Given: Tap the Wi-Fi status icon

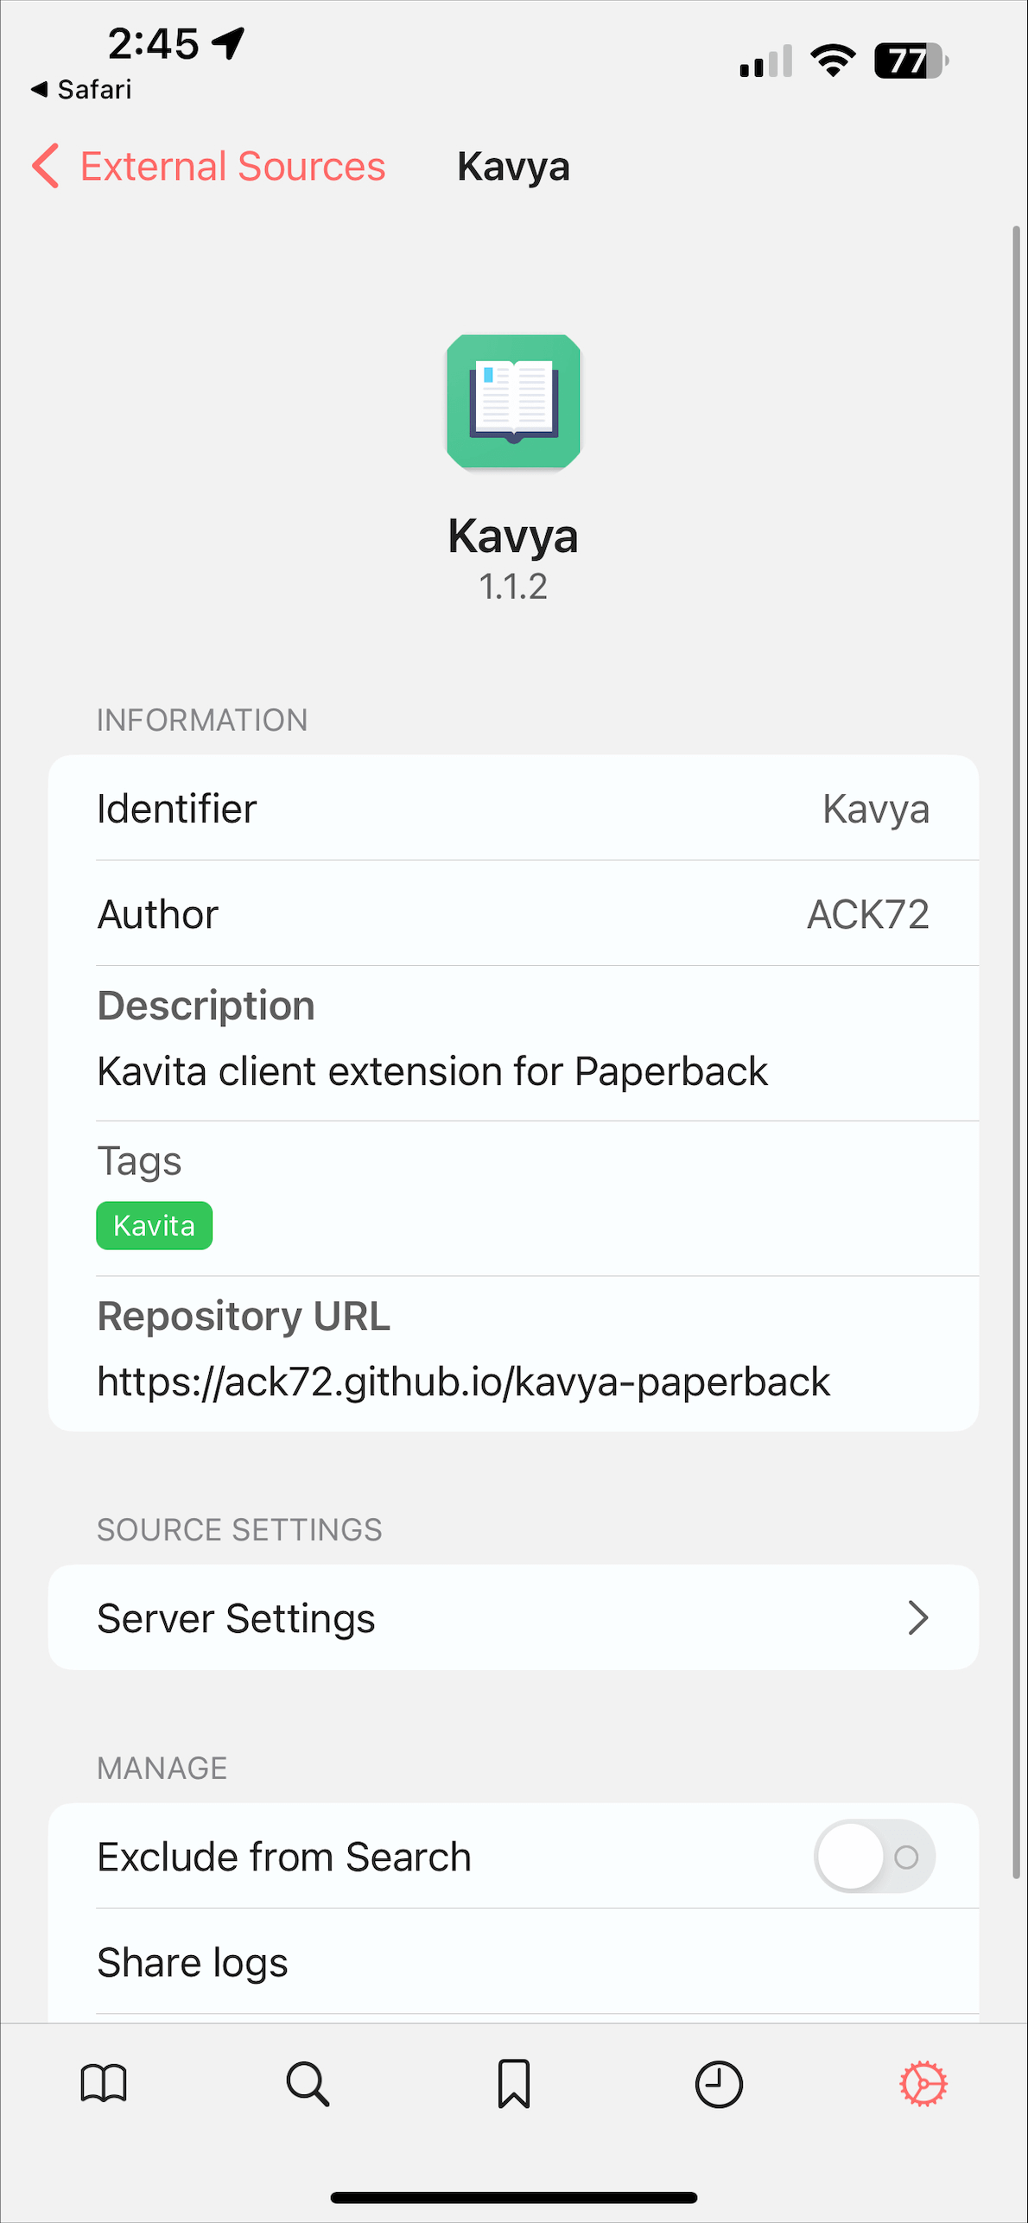Looking at the screenshot, I should tap(833, 60).
